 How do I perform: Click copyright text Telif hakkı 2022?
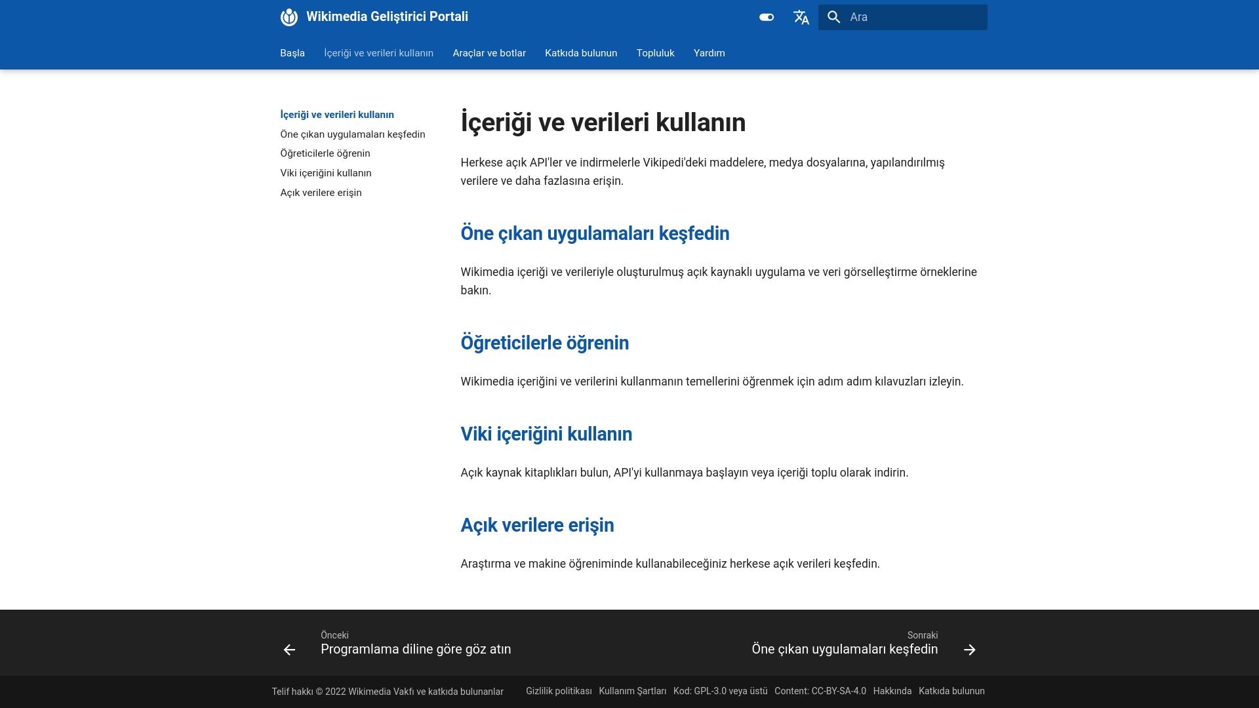tap(388, 692)
